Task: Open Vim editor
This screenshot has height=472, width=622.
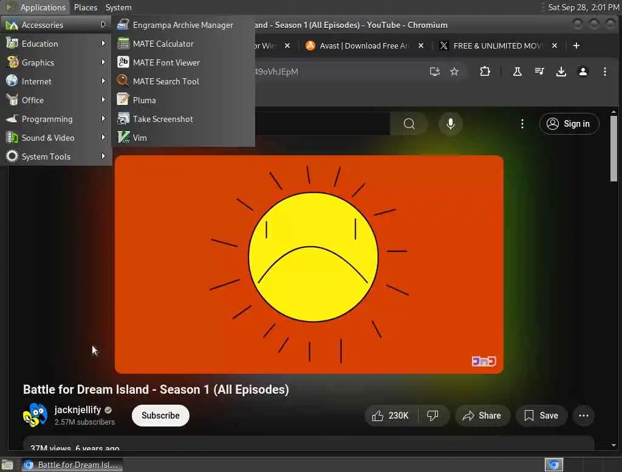Action: [x=183, y=138]
